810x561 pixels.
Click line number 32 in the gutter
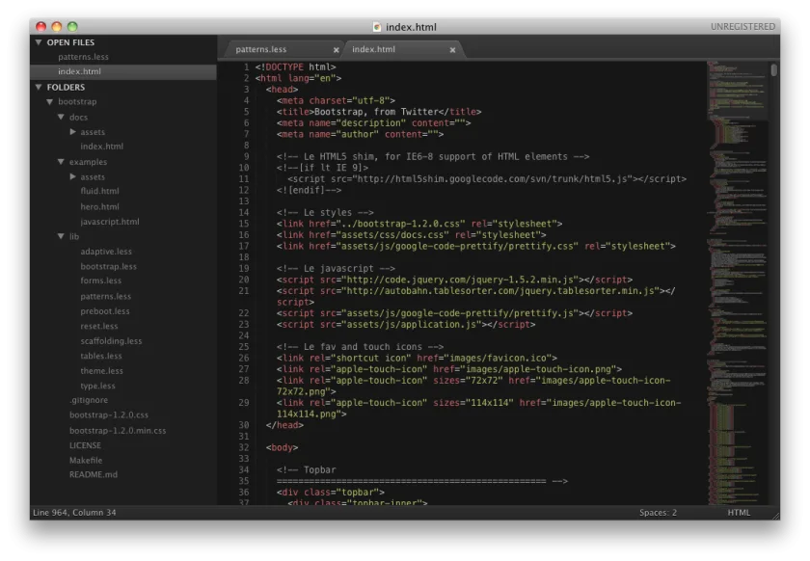[243, 447]
